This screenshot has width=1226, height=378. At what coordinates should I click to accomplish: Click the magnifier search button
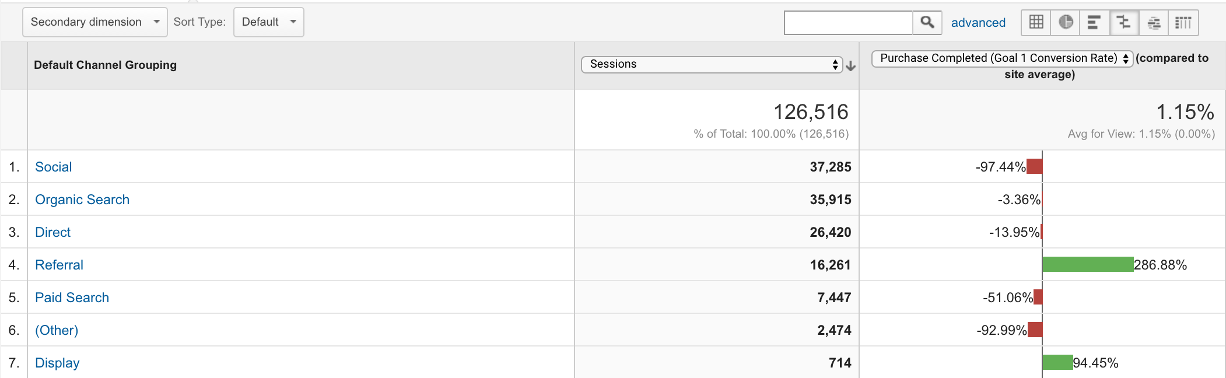pos(927,23)
